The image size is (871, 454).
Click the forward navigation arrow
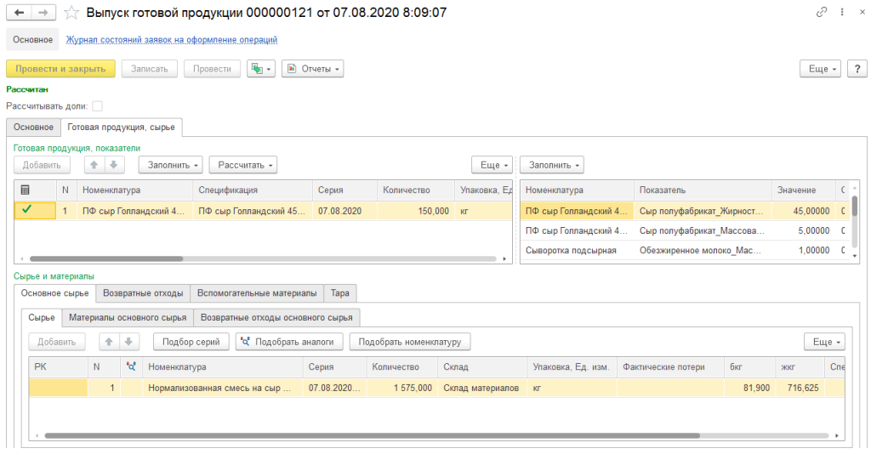(43, 13)
